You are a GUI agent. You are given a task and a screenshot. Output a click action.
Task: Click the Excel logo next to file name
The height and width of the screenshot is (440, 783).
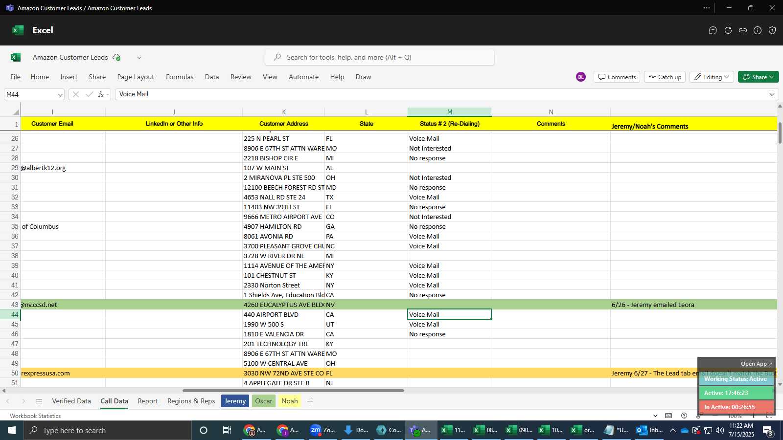[16, 57]
